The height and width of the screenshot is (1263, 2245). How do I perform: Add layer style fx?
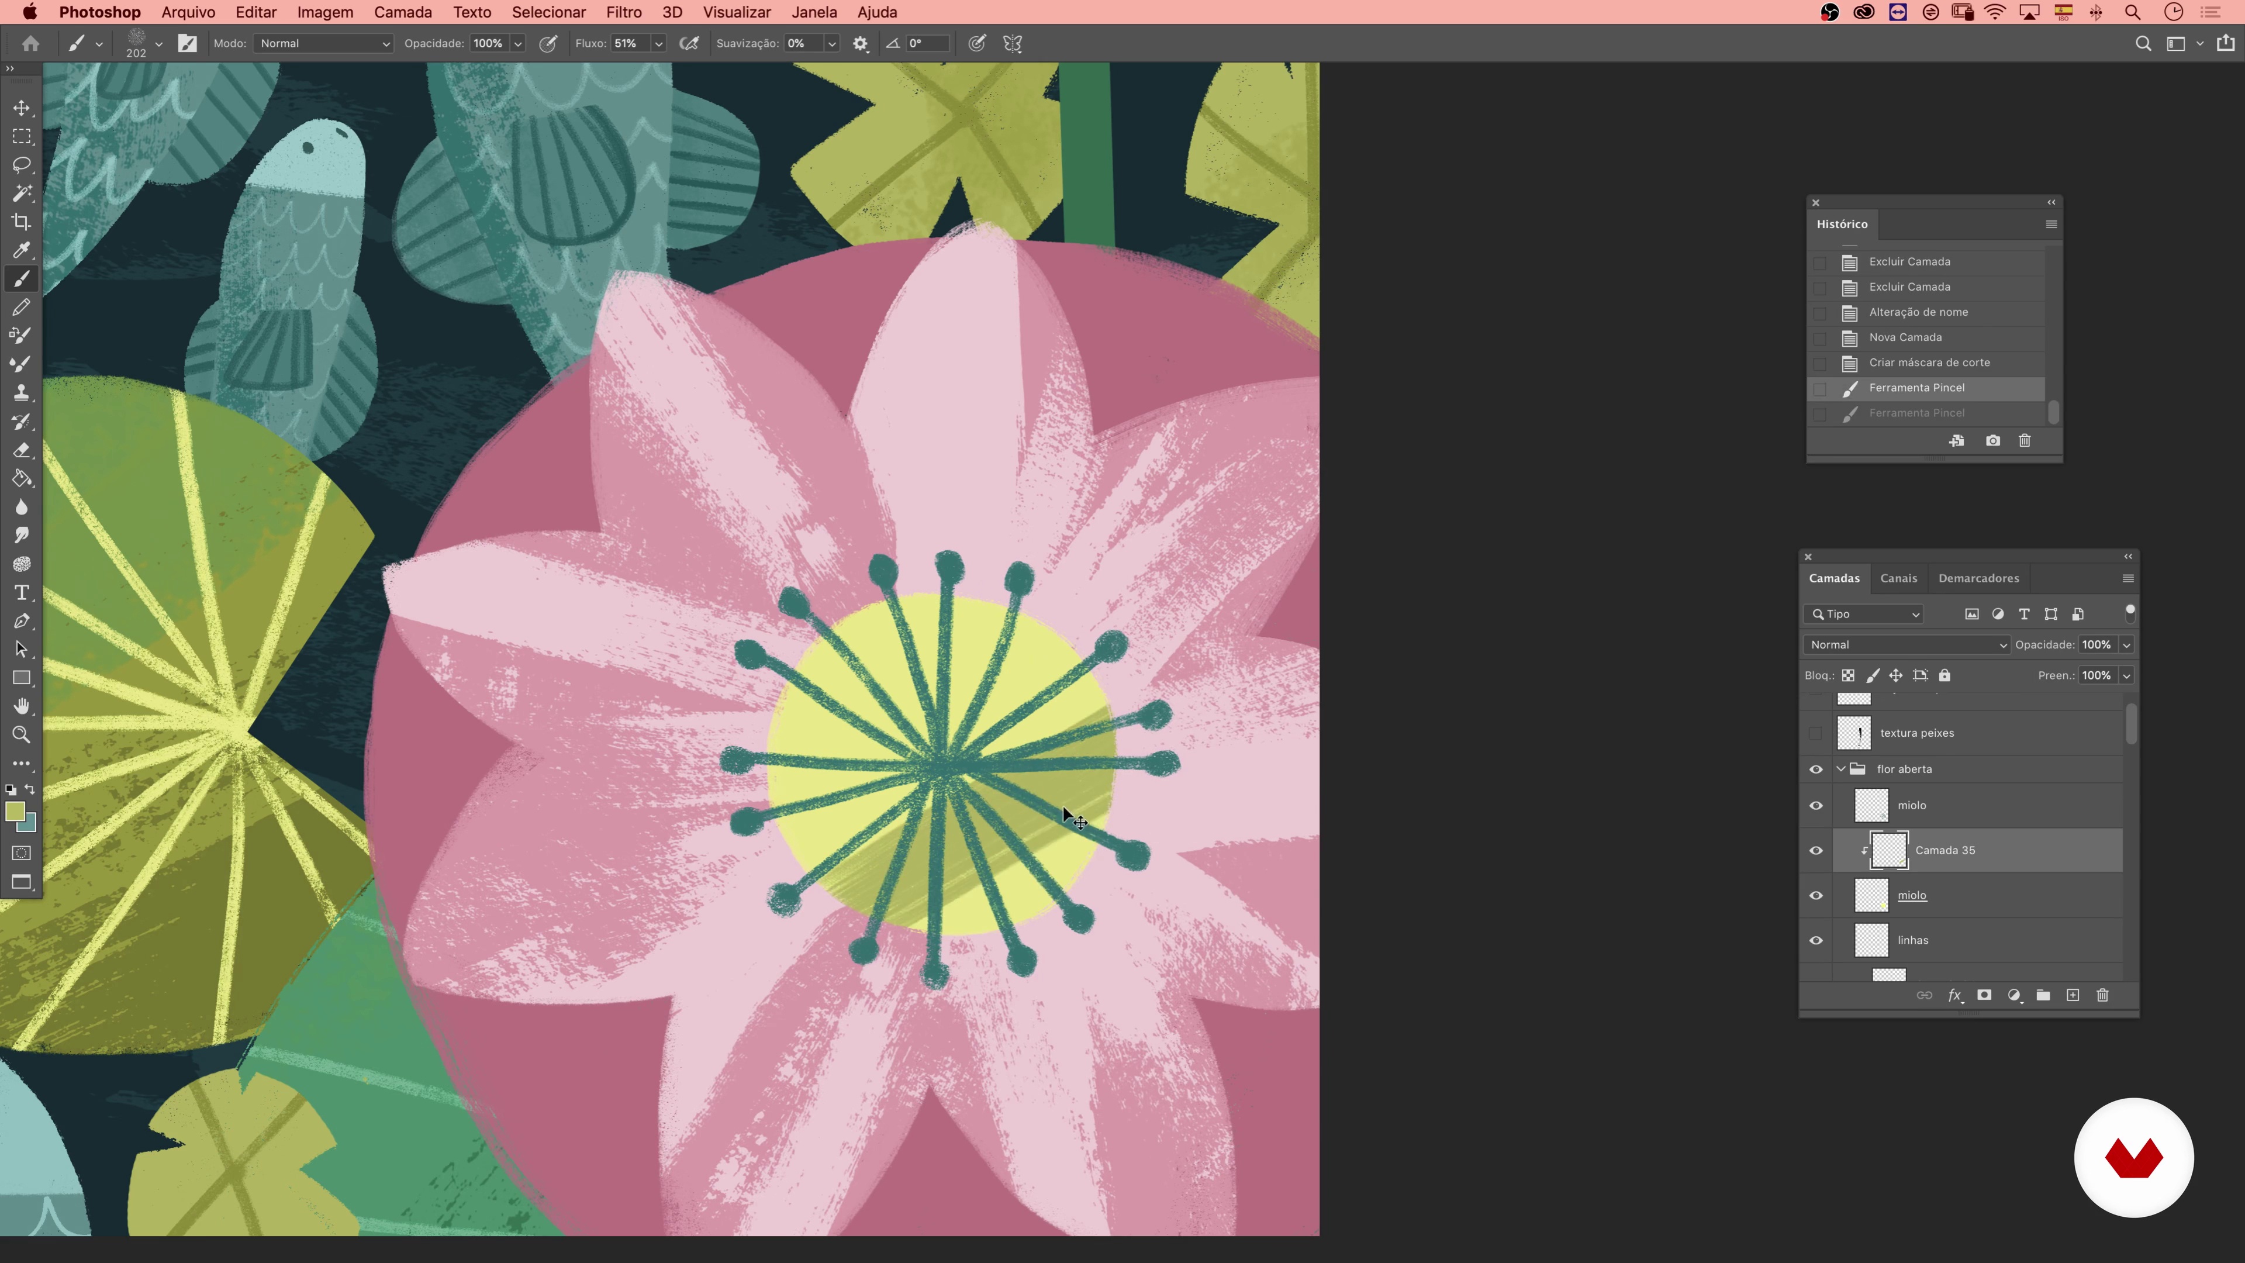tap(1955, 995)
